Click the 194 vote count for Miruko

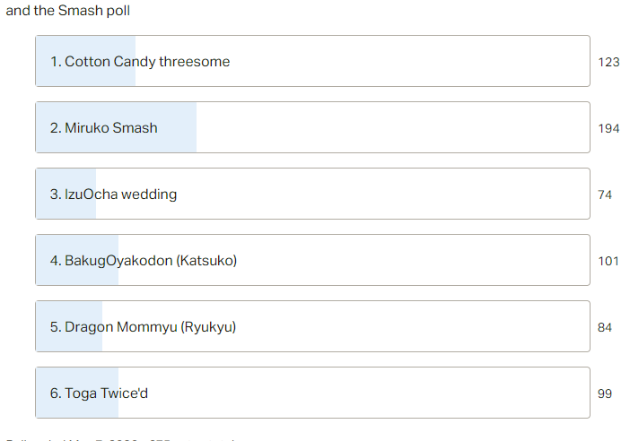pos(608,128)
